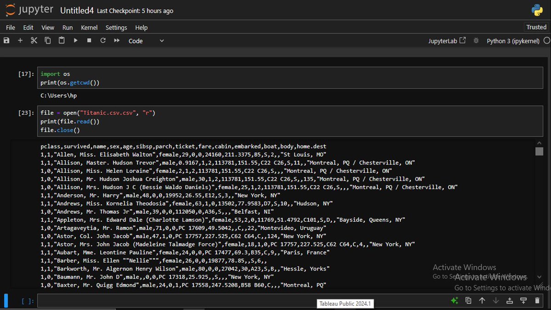The height and width of the screenshot is (310, 551).
Task: Insert a cell below from cell toolbar
Action: (x=523, y=301)
